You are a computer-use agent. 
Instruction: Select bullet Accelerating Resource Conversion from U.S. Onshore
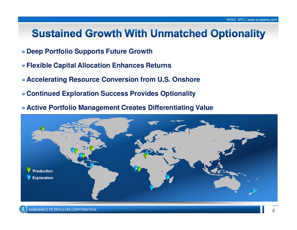coord(113,79)
